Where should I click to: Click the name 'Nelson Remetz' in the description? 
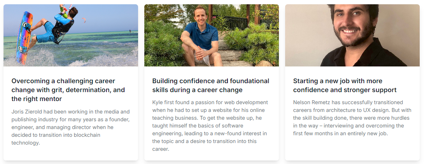point(312,102)
